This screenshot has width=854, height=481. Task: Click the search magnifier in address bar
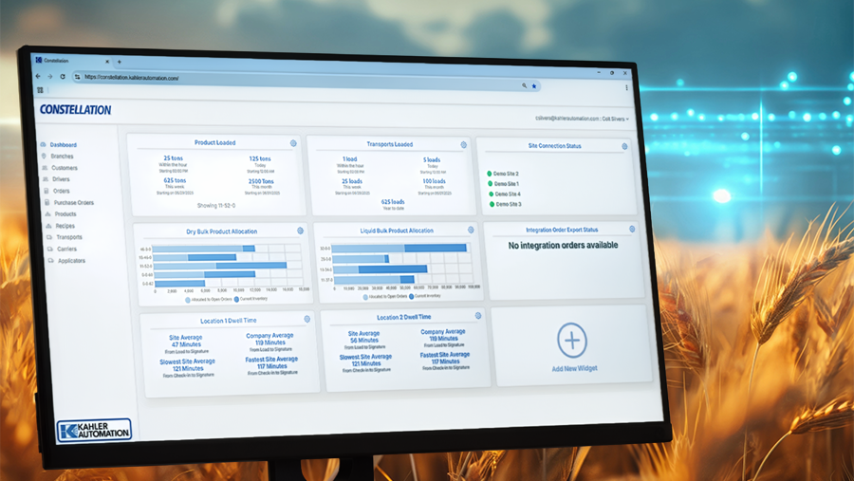(524, 85)
